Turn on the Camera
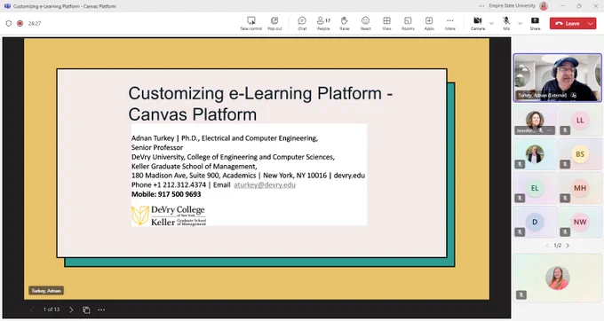This screenshot has width=604, height=321. point(478,23)
